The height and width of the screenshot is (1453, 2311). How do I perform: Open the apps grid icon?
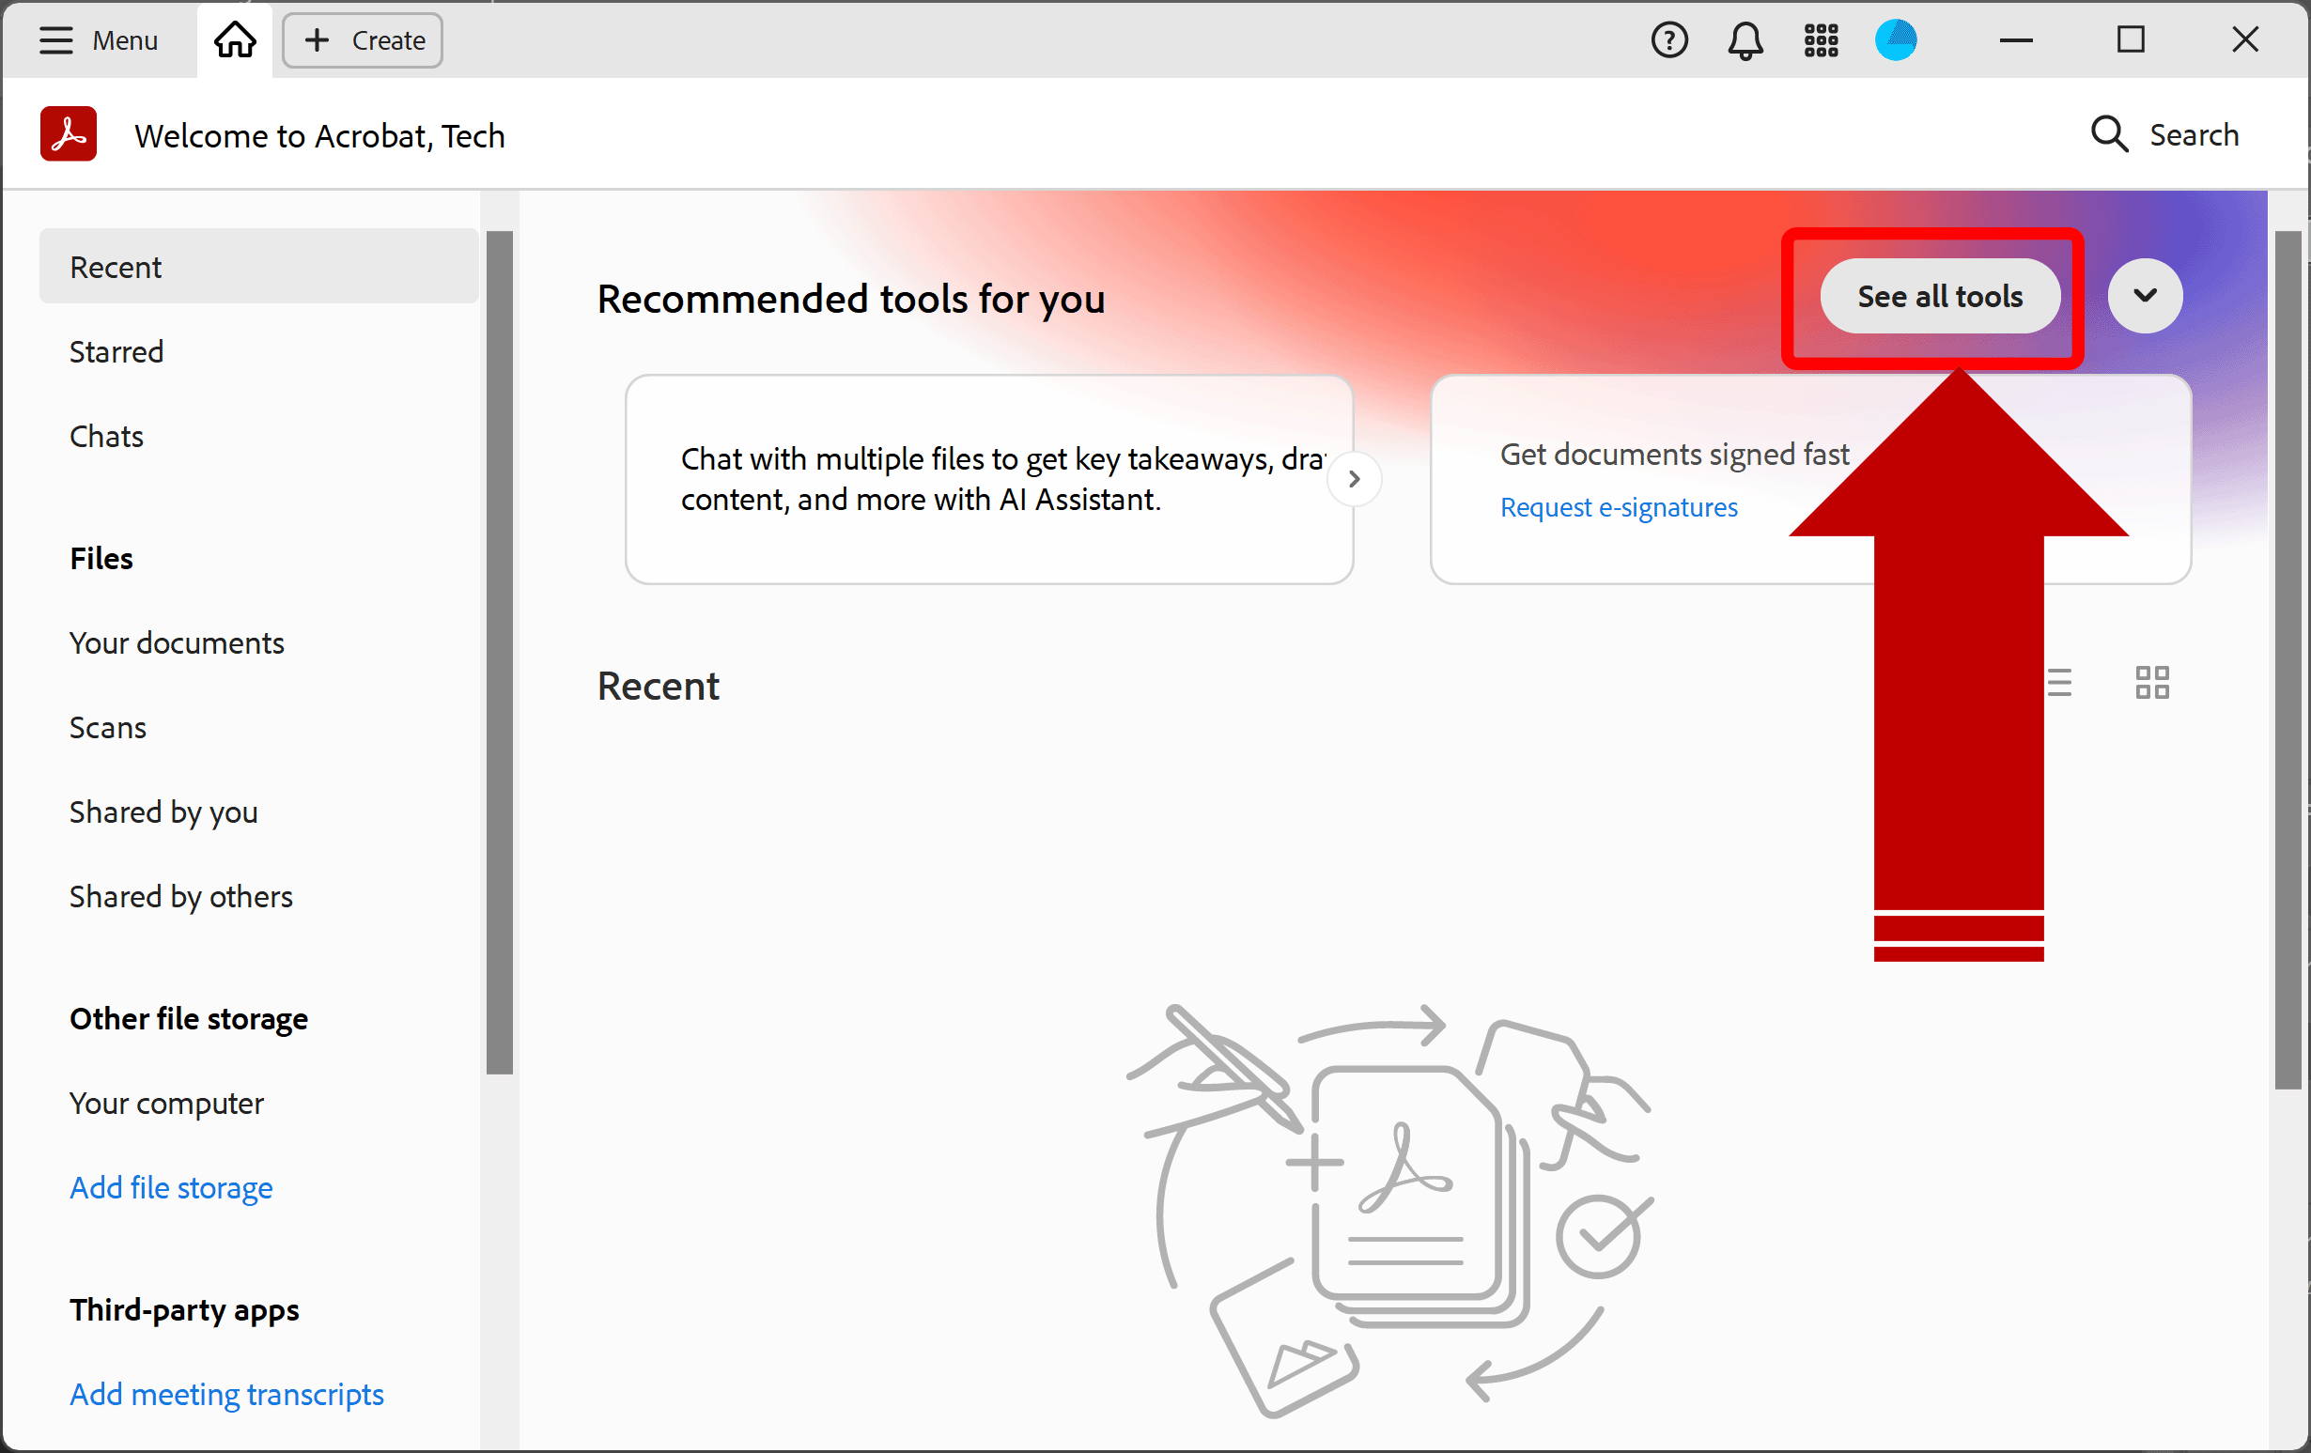(x=1821, y=40)
